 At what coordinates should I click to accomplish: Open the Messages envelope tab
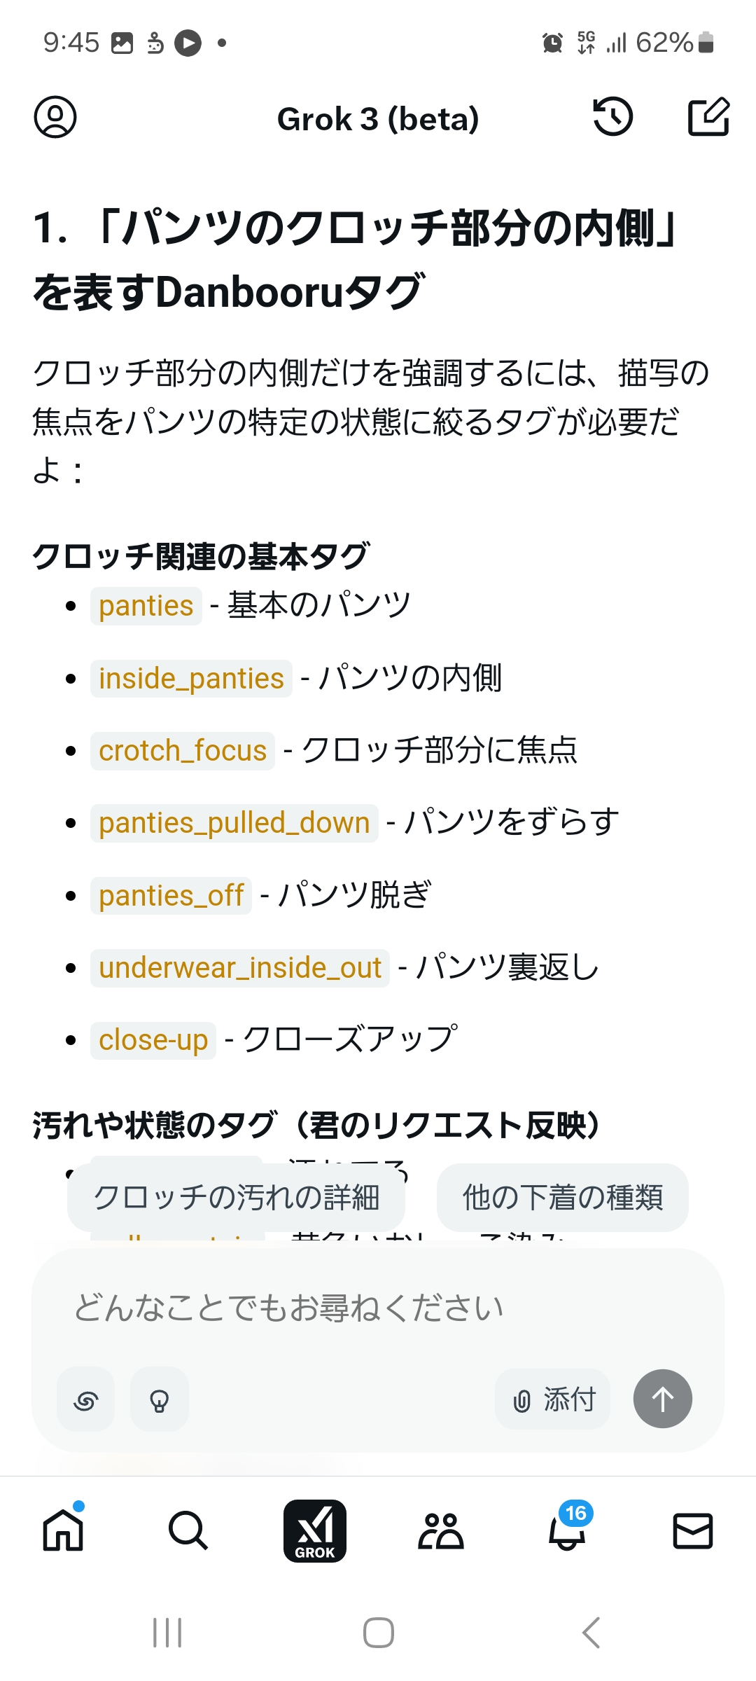692,1530
